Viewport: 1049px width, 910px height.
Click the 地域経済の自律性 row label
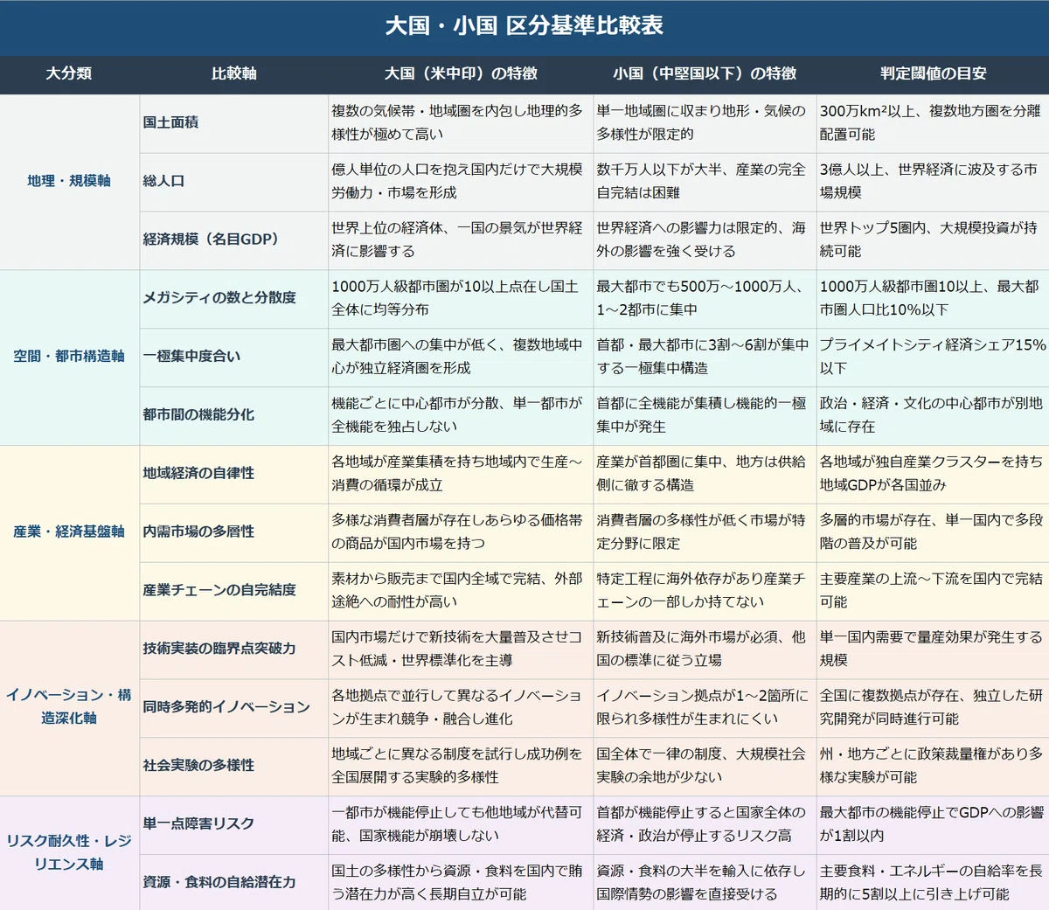click(198, 473)
